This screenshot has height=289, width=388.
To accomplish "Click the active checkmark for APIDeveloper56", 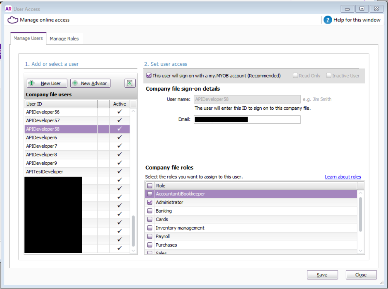I will click(120, 112).
